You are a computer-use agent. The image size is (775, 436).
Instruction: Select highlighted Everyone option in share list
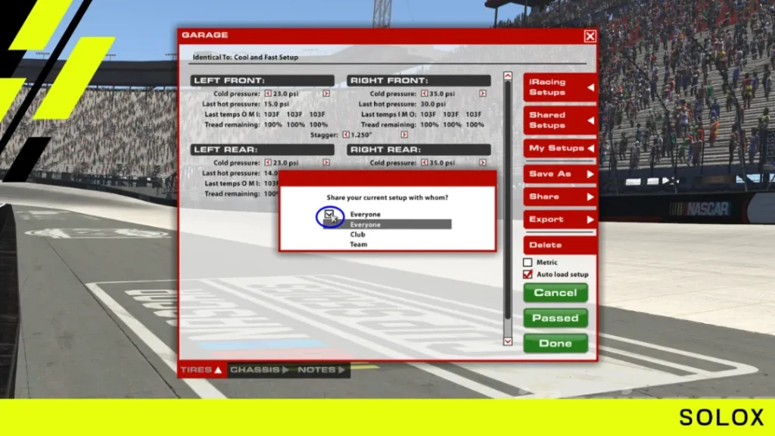click(x=387, y=224)
